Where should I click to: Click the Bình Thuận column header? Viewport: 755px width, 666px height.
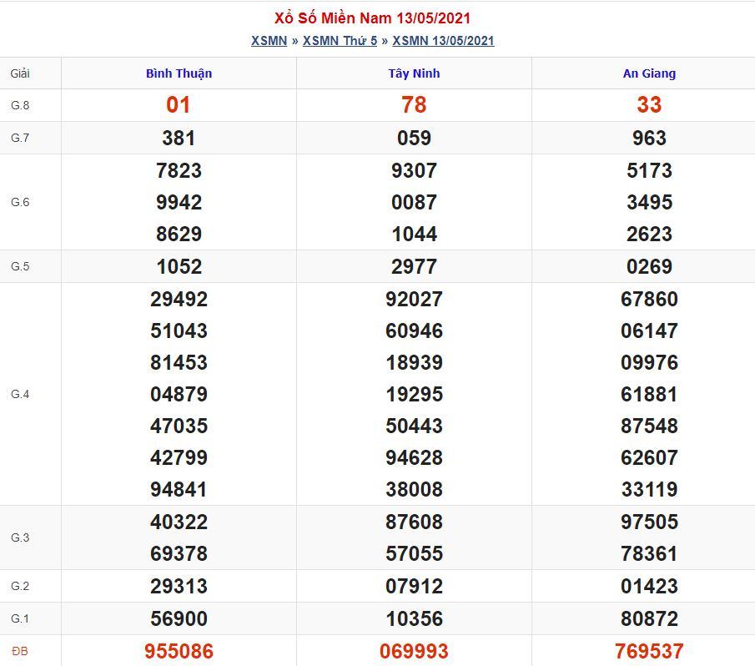179,73
